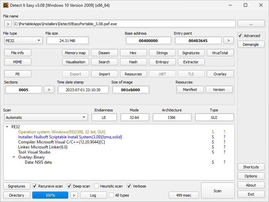Click the arrow next to sections count
The width and height of the screenshot is (269, 202).
pos(49,90)
